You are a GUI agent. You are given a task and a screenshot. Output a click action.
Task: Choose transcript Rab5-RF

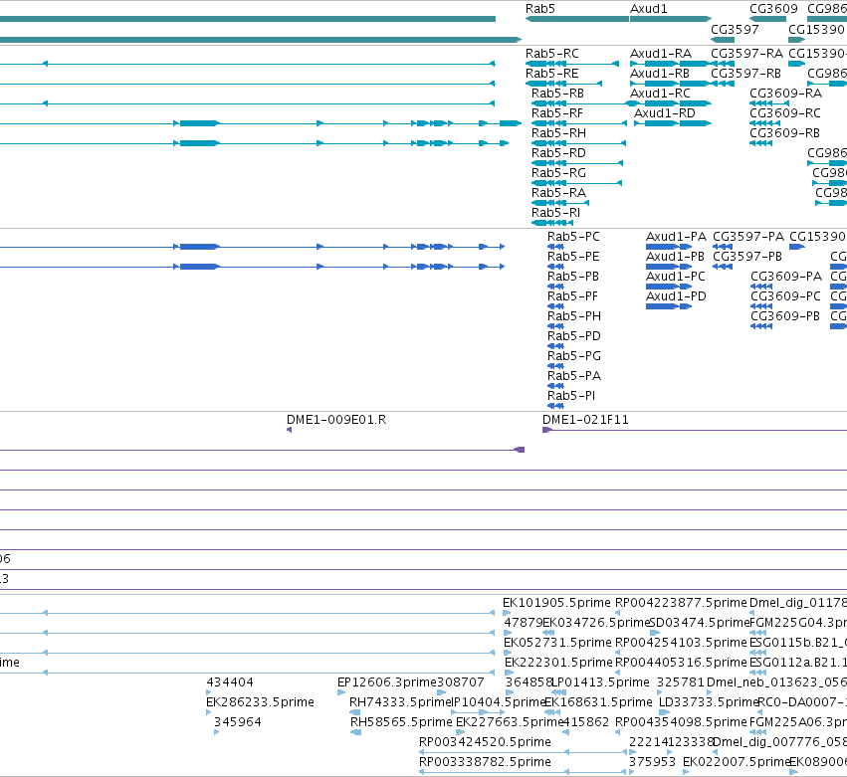(x=557, y=113)
